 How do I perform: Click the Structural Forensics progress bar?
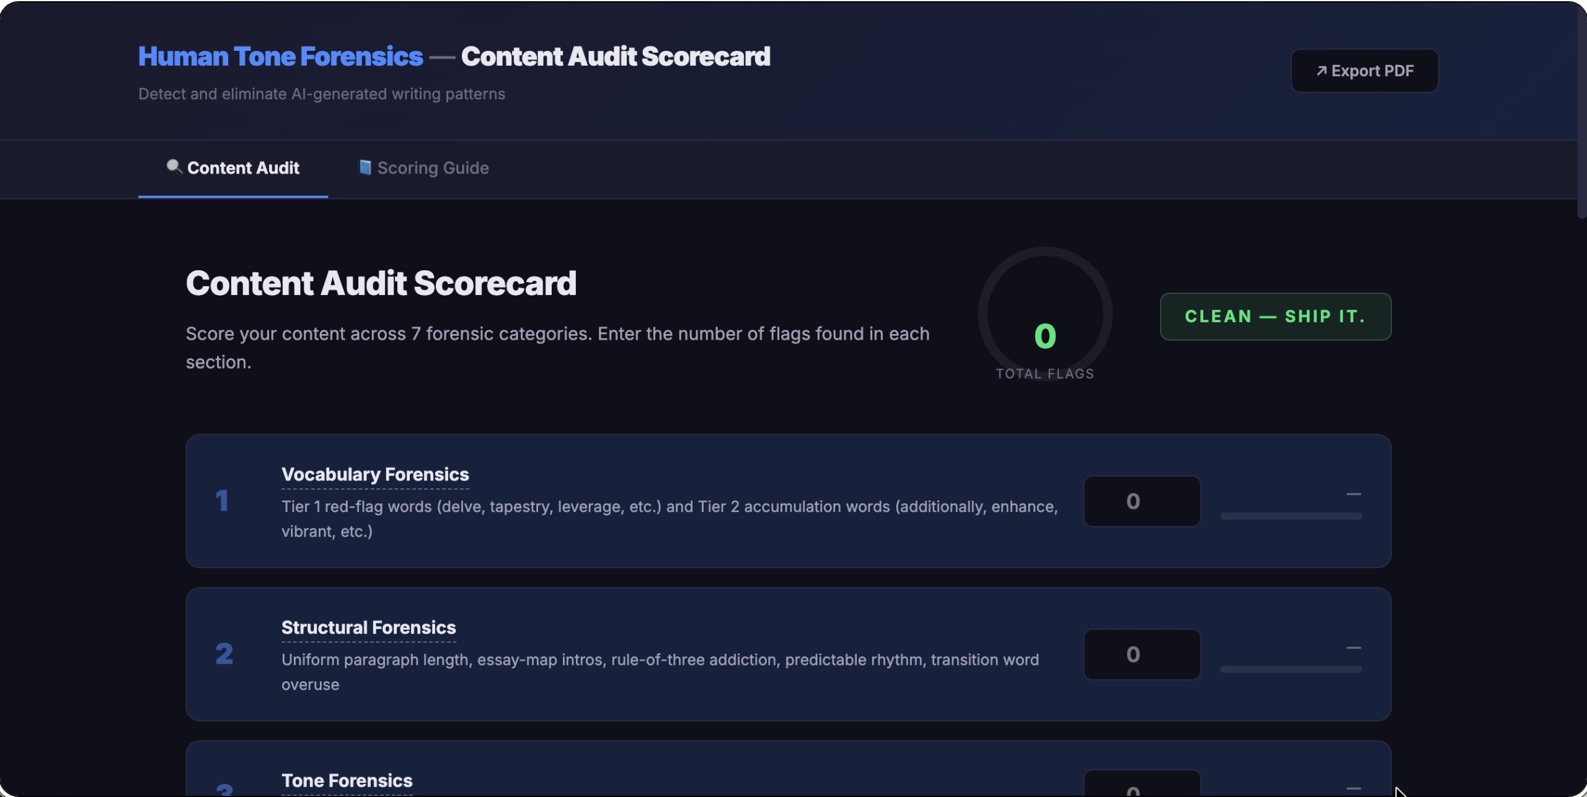(1291, 669)
